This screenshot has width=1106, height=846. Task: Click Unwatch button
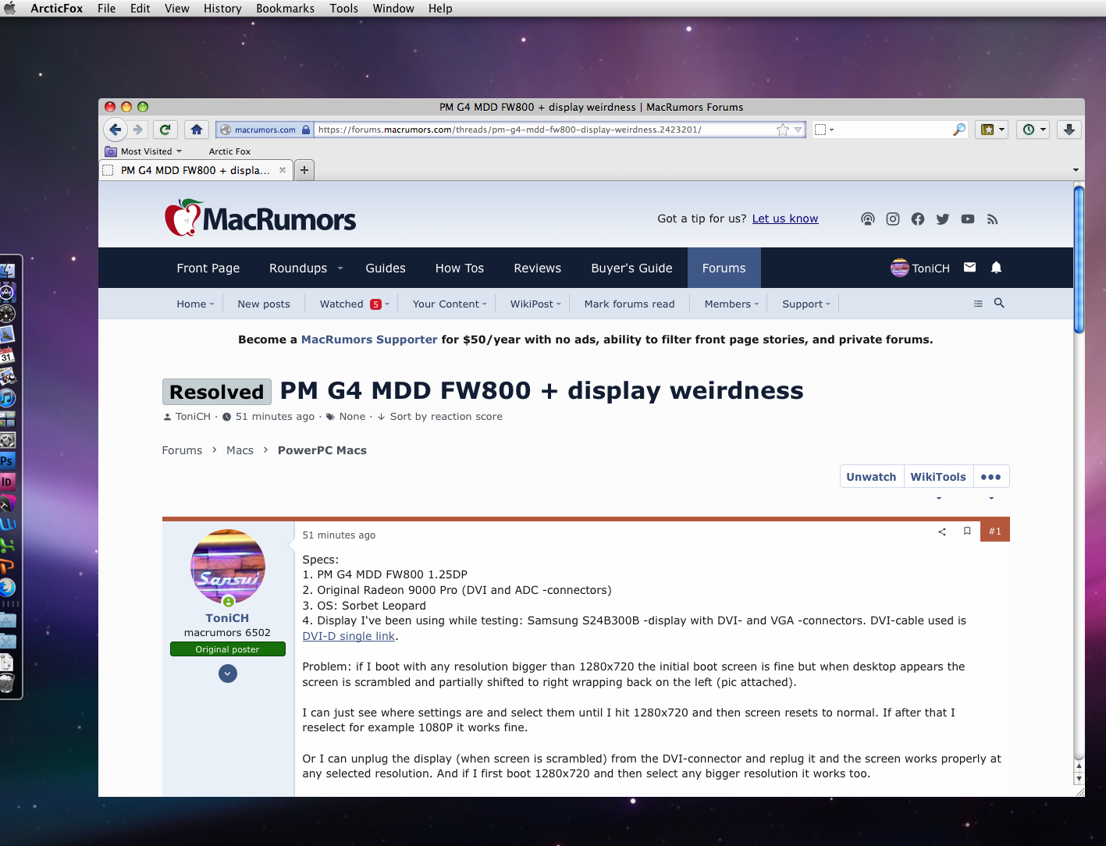pos(871,477)
